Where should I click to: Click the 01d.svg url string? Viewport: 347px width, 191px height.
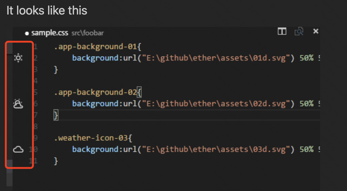[x=215, y=58]
